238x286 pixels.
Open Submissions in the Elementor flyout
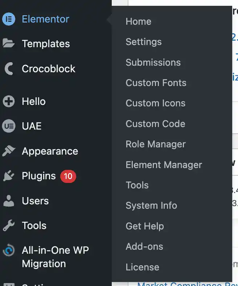pos(153,62)
